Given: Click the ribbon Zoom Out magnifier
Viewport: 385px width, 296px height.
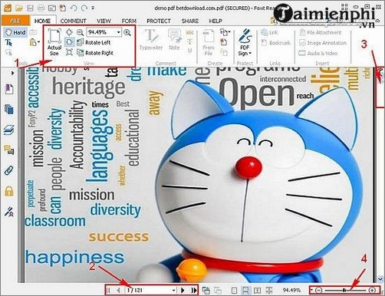Looking at the screenshot, I should point(80,32).
